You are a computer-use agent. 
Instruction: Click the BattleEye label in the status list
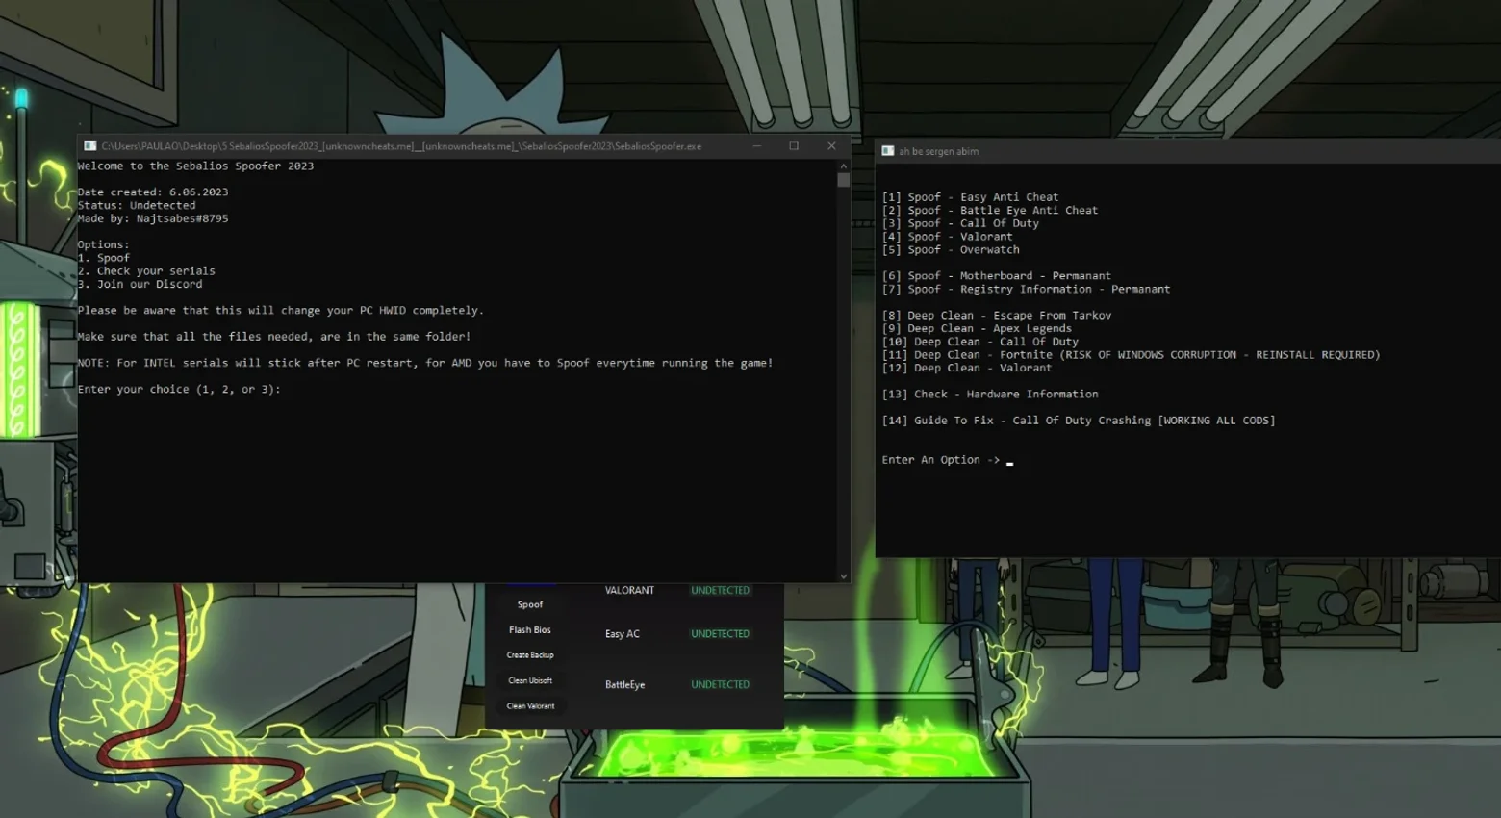coord(625,685)
